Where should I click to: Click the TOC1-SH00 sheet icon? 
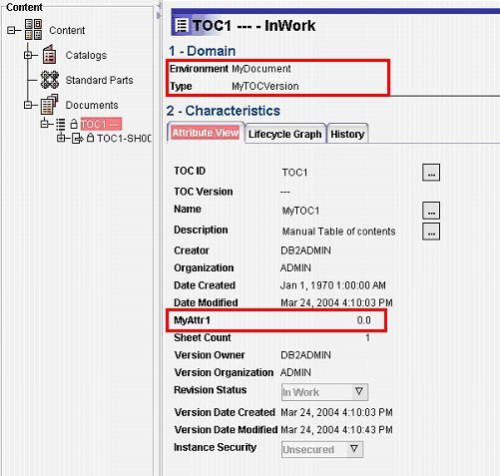coord(77,138)
